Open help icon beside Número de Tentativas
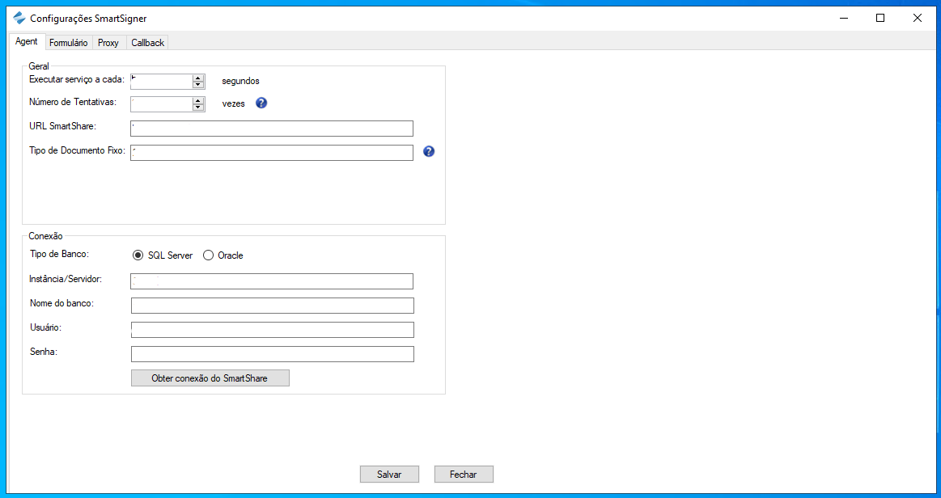The width and height of the screenshot is (941, 498). [261, 103]
